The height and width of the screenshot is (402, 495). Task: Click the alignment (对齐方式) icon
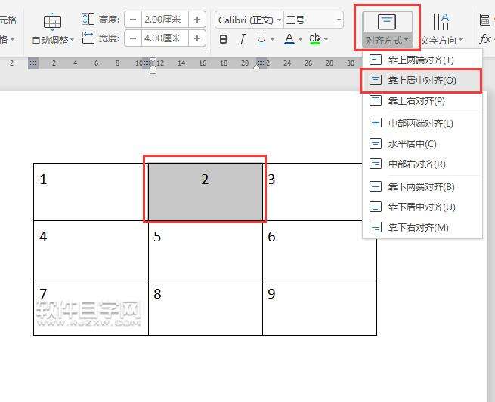[x=387, y=22]
